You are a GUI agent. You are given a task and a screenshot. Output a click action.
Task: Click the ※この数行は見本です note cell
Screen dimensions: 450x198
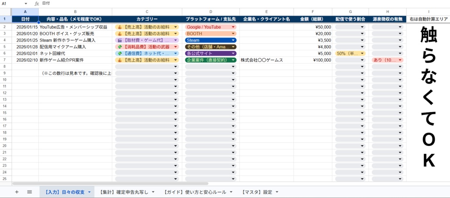[x=75, y=73]
